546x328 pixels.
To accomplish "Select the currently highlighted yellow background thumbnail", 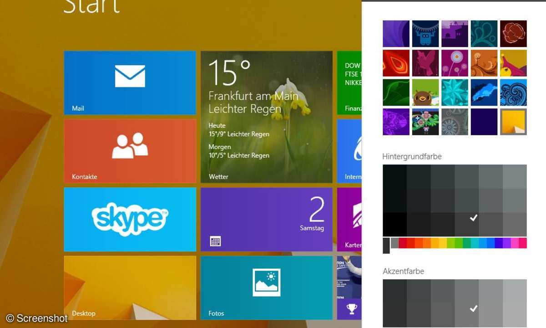I will click(x=513, y=122).
